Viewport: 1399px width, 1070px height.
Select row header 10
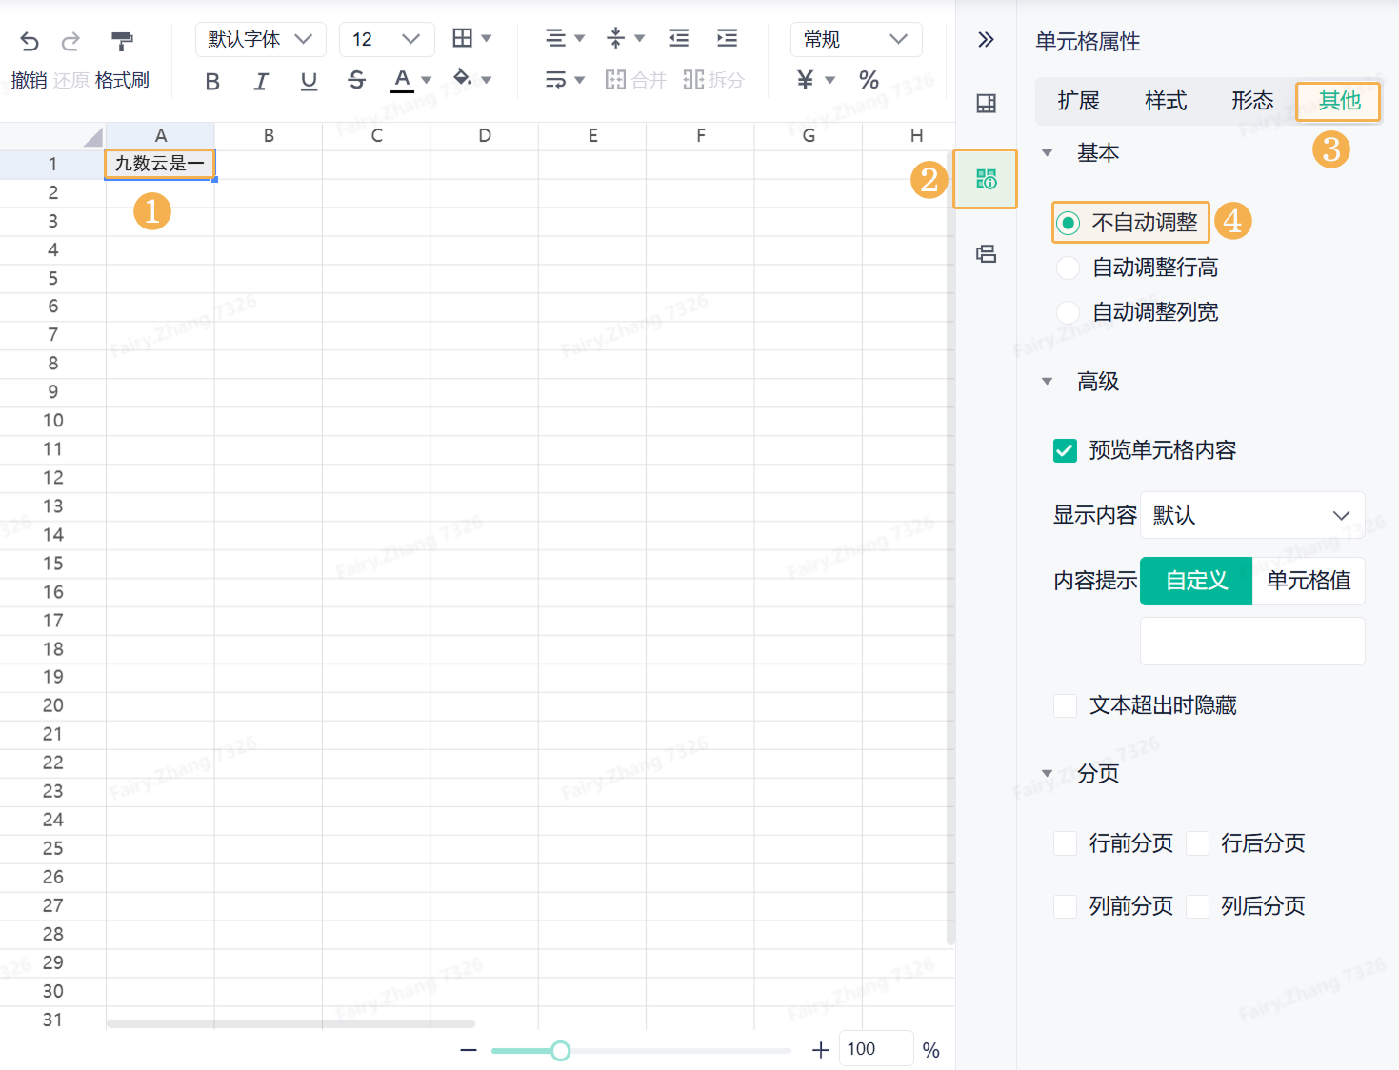click(53, 421)
